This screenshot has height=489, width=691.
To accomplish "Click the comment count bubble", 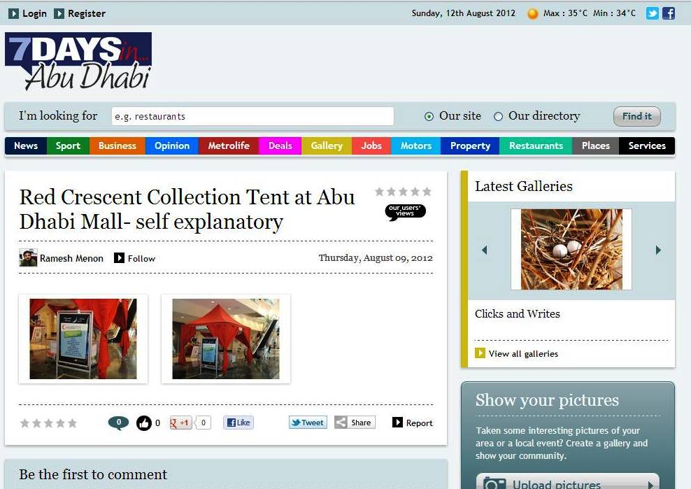I will (118, 423).
